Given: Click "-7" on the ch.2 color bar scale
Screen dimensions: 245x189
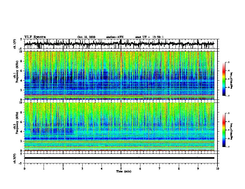Looking at the screenshot, I should pyautogui.click(x=228, y=147).
